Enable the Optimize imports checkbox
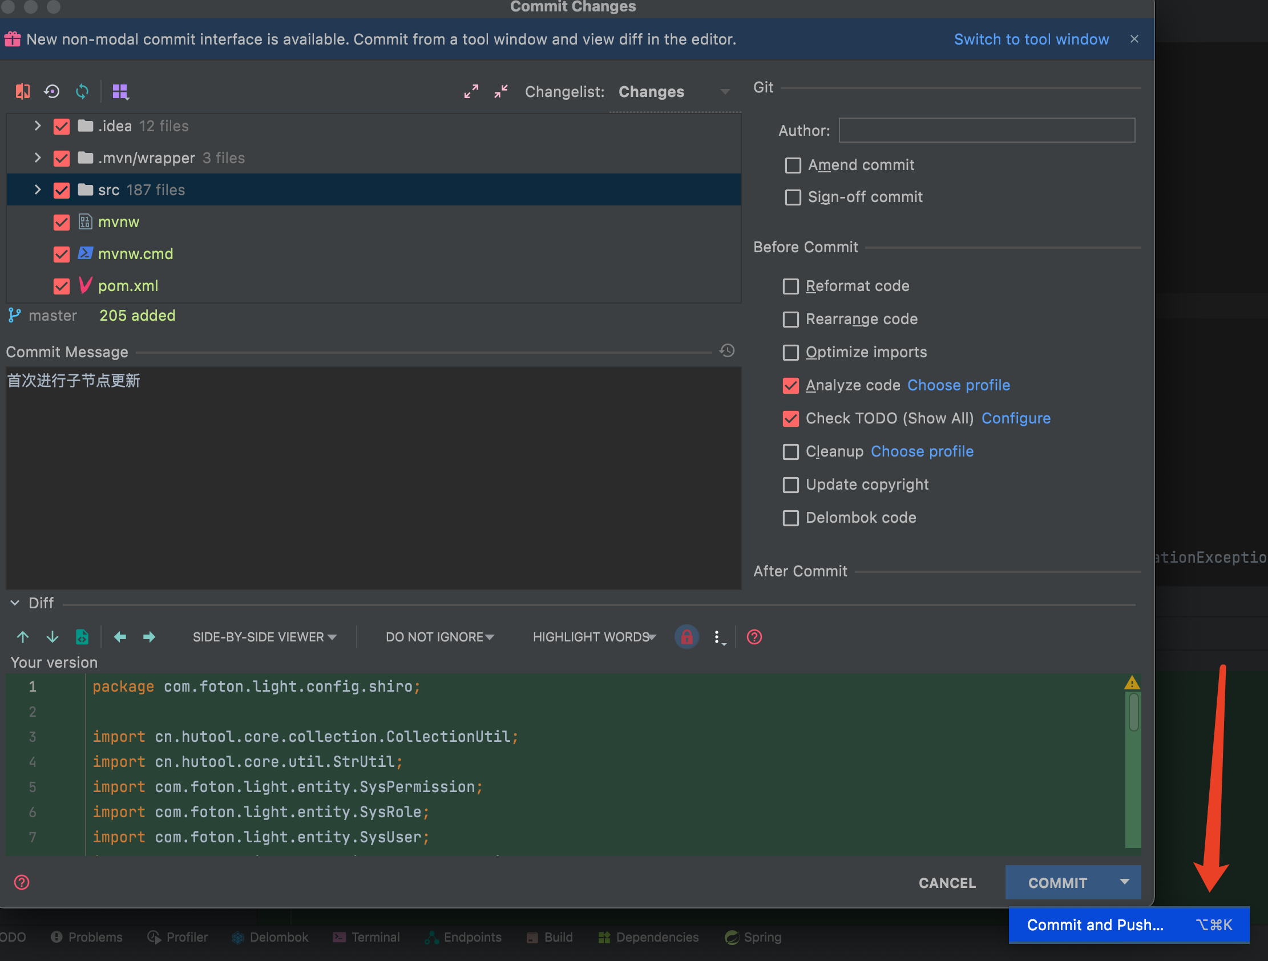The image size is (1268, 961). (790, 352)
